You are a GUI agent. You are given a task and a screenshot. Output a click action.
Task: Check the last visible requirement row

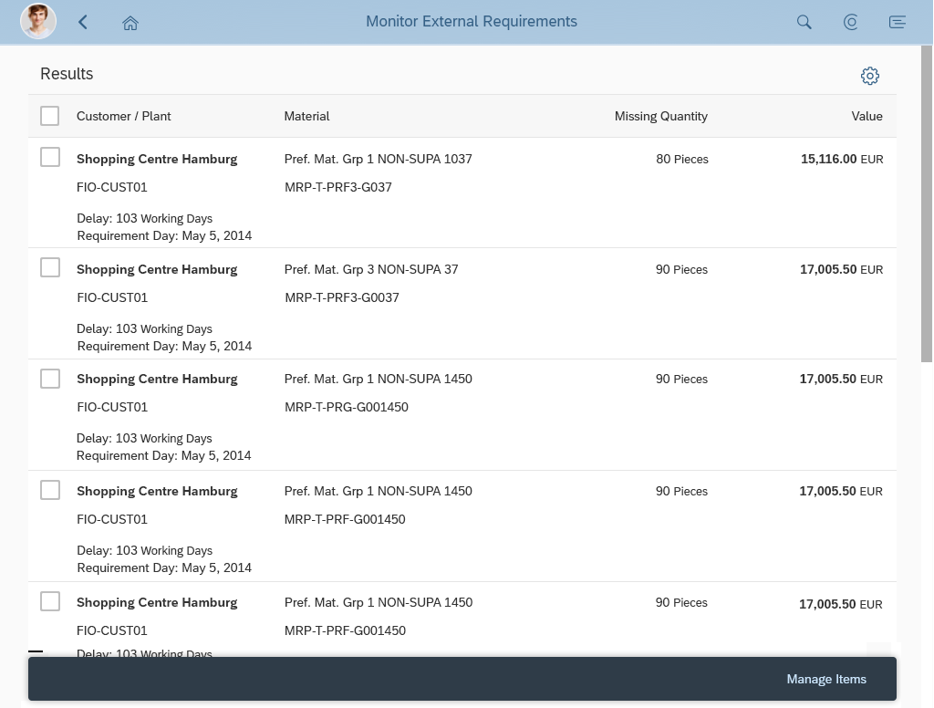pyautogui.click(x=50, y=601)
